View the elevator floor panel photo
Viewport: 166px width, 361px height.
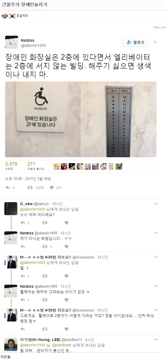click(x=119, y=119)
